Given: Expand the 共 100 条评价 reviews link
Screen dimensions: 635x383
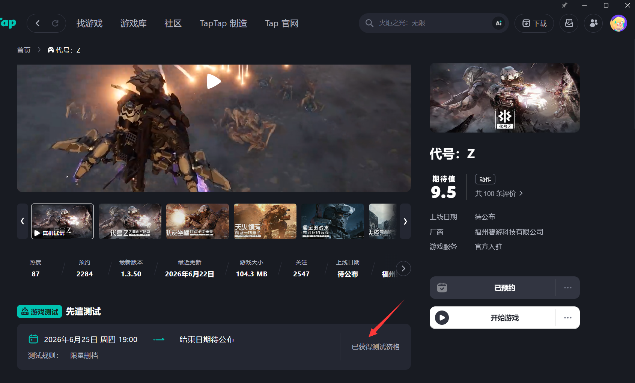Looking at the screenshot, I should (499, 193).
